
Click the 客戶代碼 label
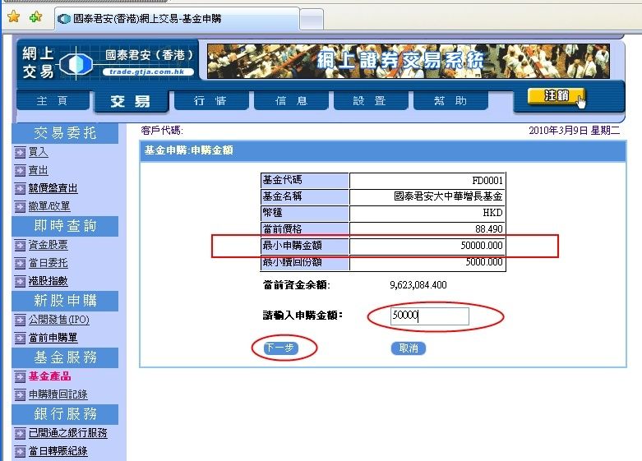pos(162,131)
